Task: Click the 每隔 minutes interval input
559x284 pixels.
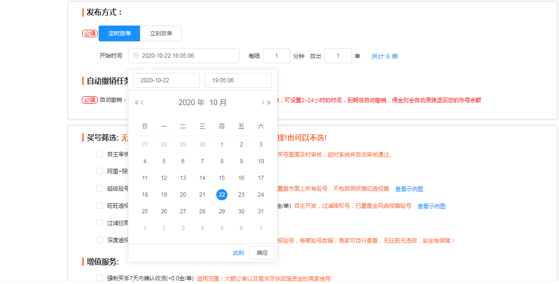Action: pyautogui.click(x=276, y=56)
